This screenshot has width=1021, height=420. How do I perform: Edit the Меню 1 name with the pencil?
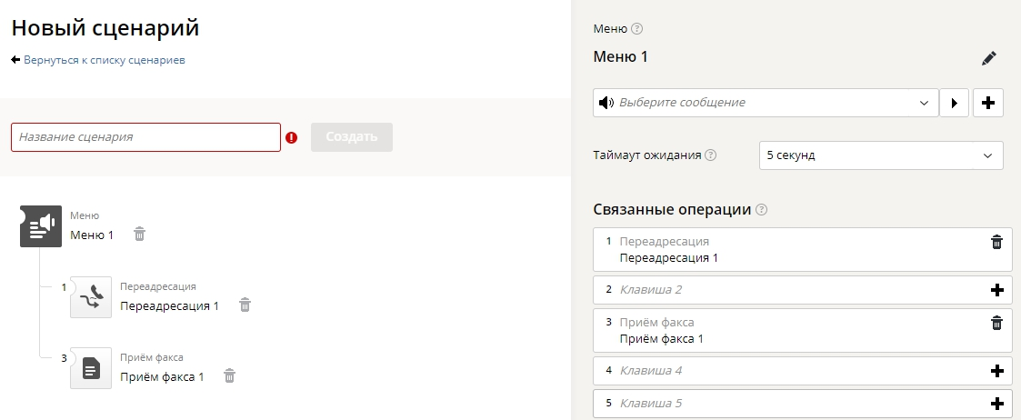click(x=988, y=58)
